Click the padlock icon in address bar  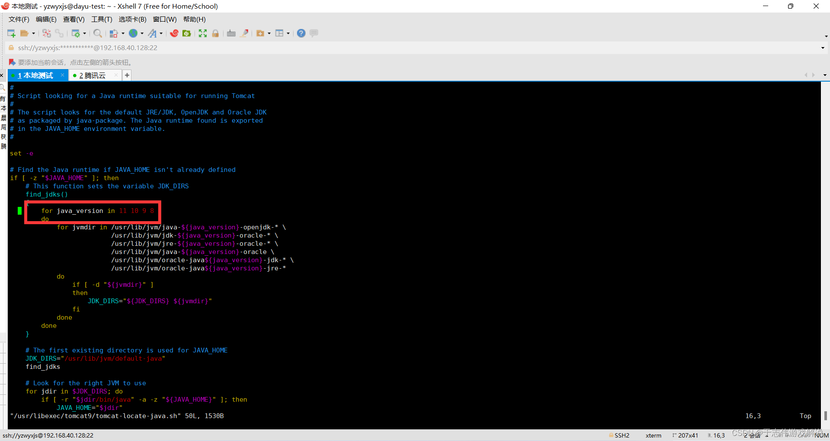[x=11, y=48]
